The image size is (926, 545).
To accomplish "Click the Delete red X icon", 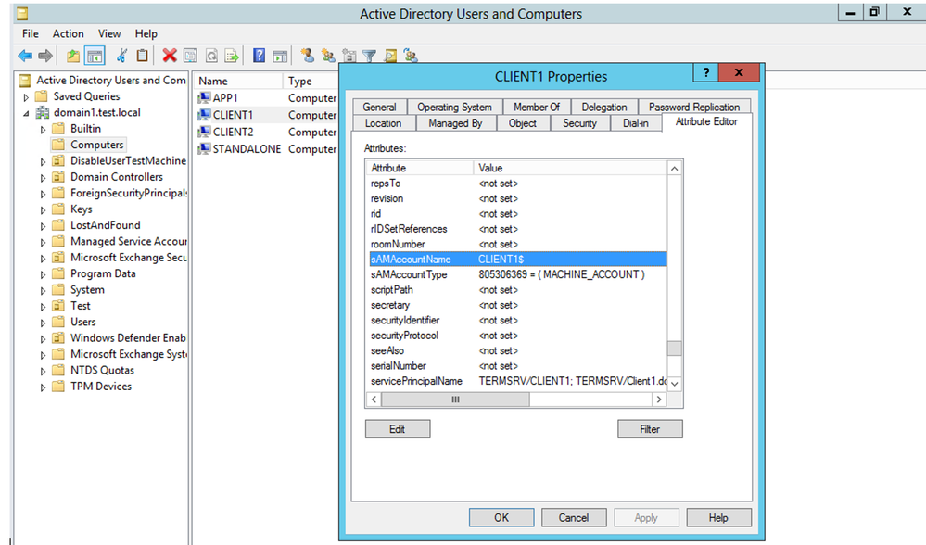I will click(x=169, y=56).
